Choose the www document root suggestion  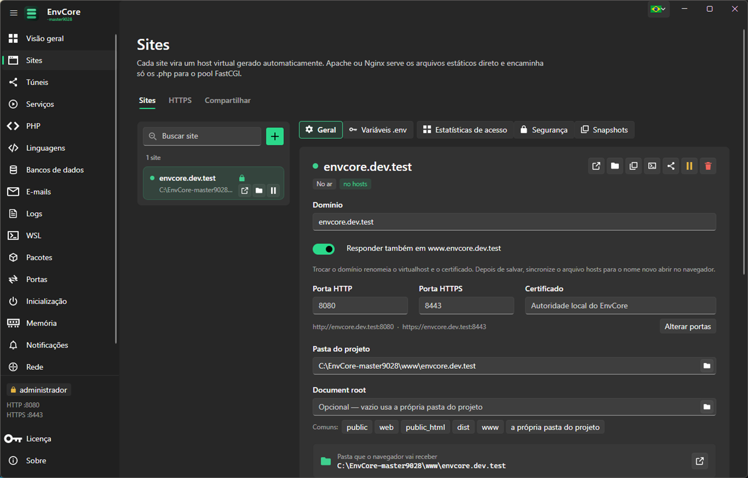click(x=490, y=427)
